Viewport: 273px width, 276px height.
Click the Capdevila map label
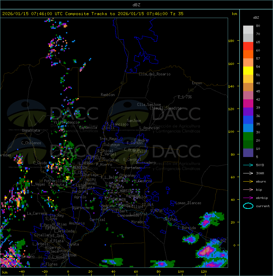(88, 128)
